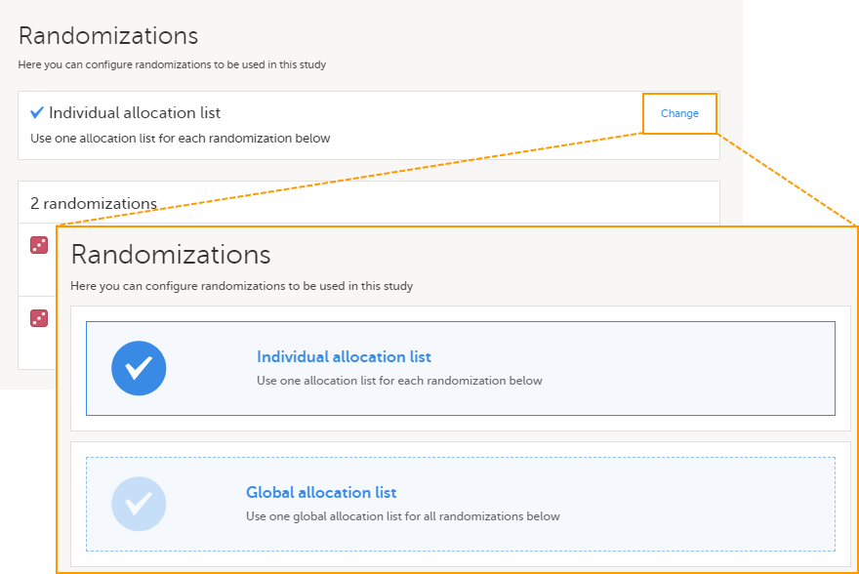Image resolution: width=859 pixels, height=574 pixels.
Task: Click the second red dice randomization icon
Action: point(39,318)
